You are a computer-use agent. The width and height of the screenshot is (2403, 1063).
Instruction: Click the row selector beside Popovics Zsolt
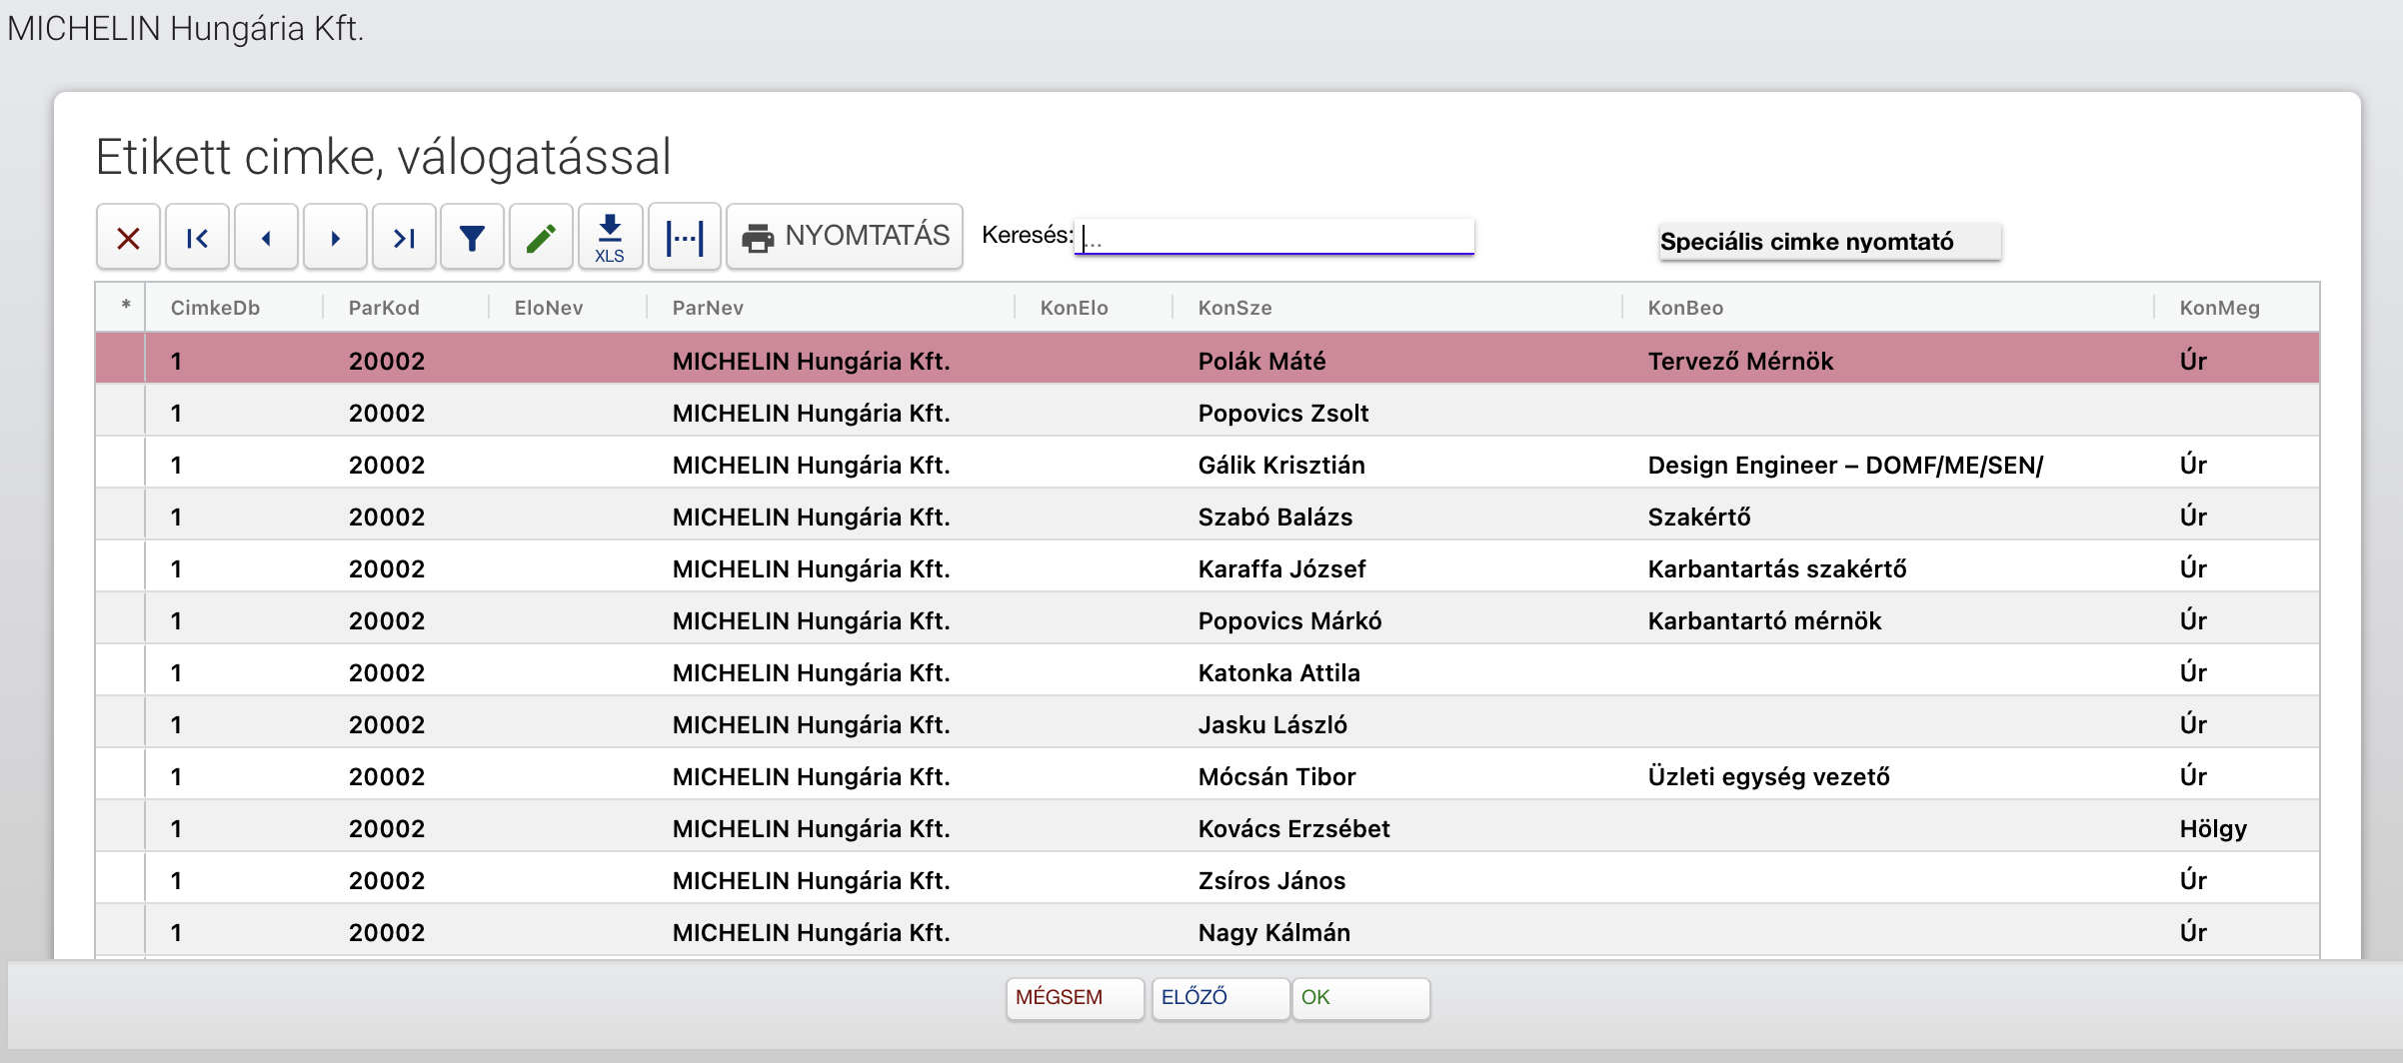[121, 413]
